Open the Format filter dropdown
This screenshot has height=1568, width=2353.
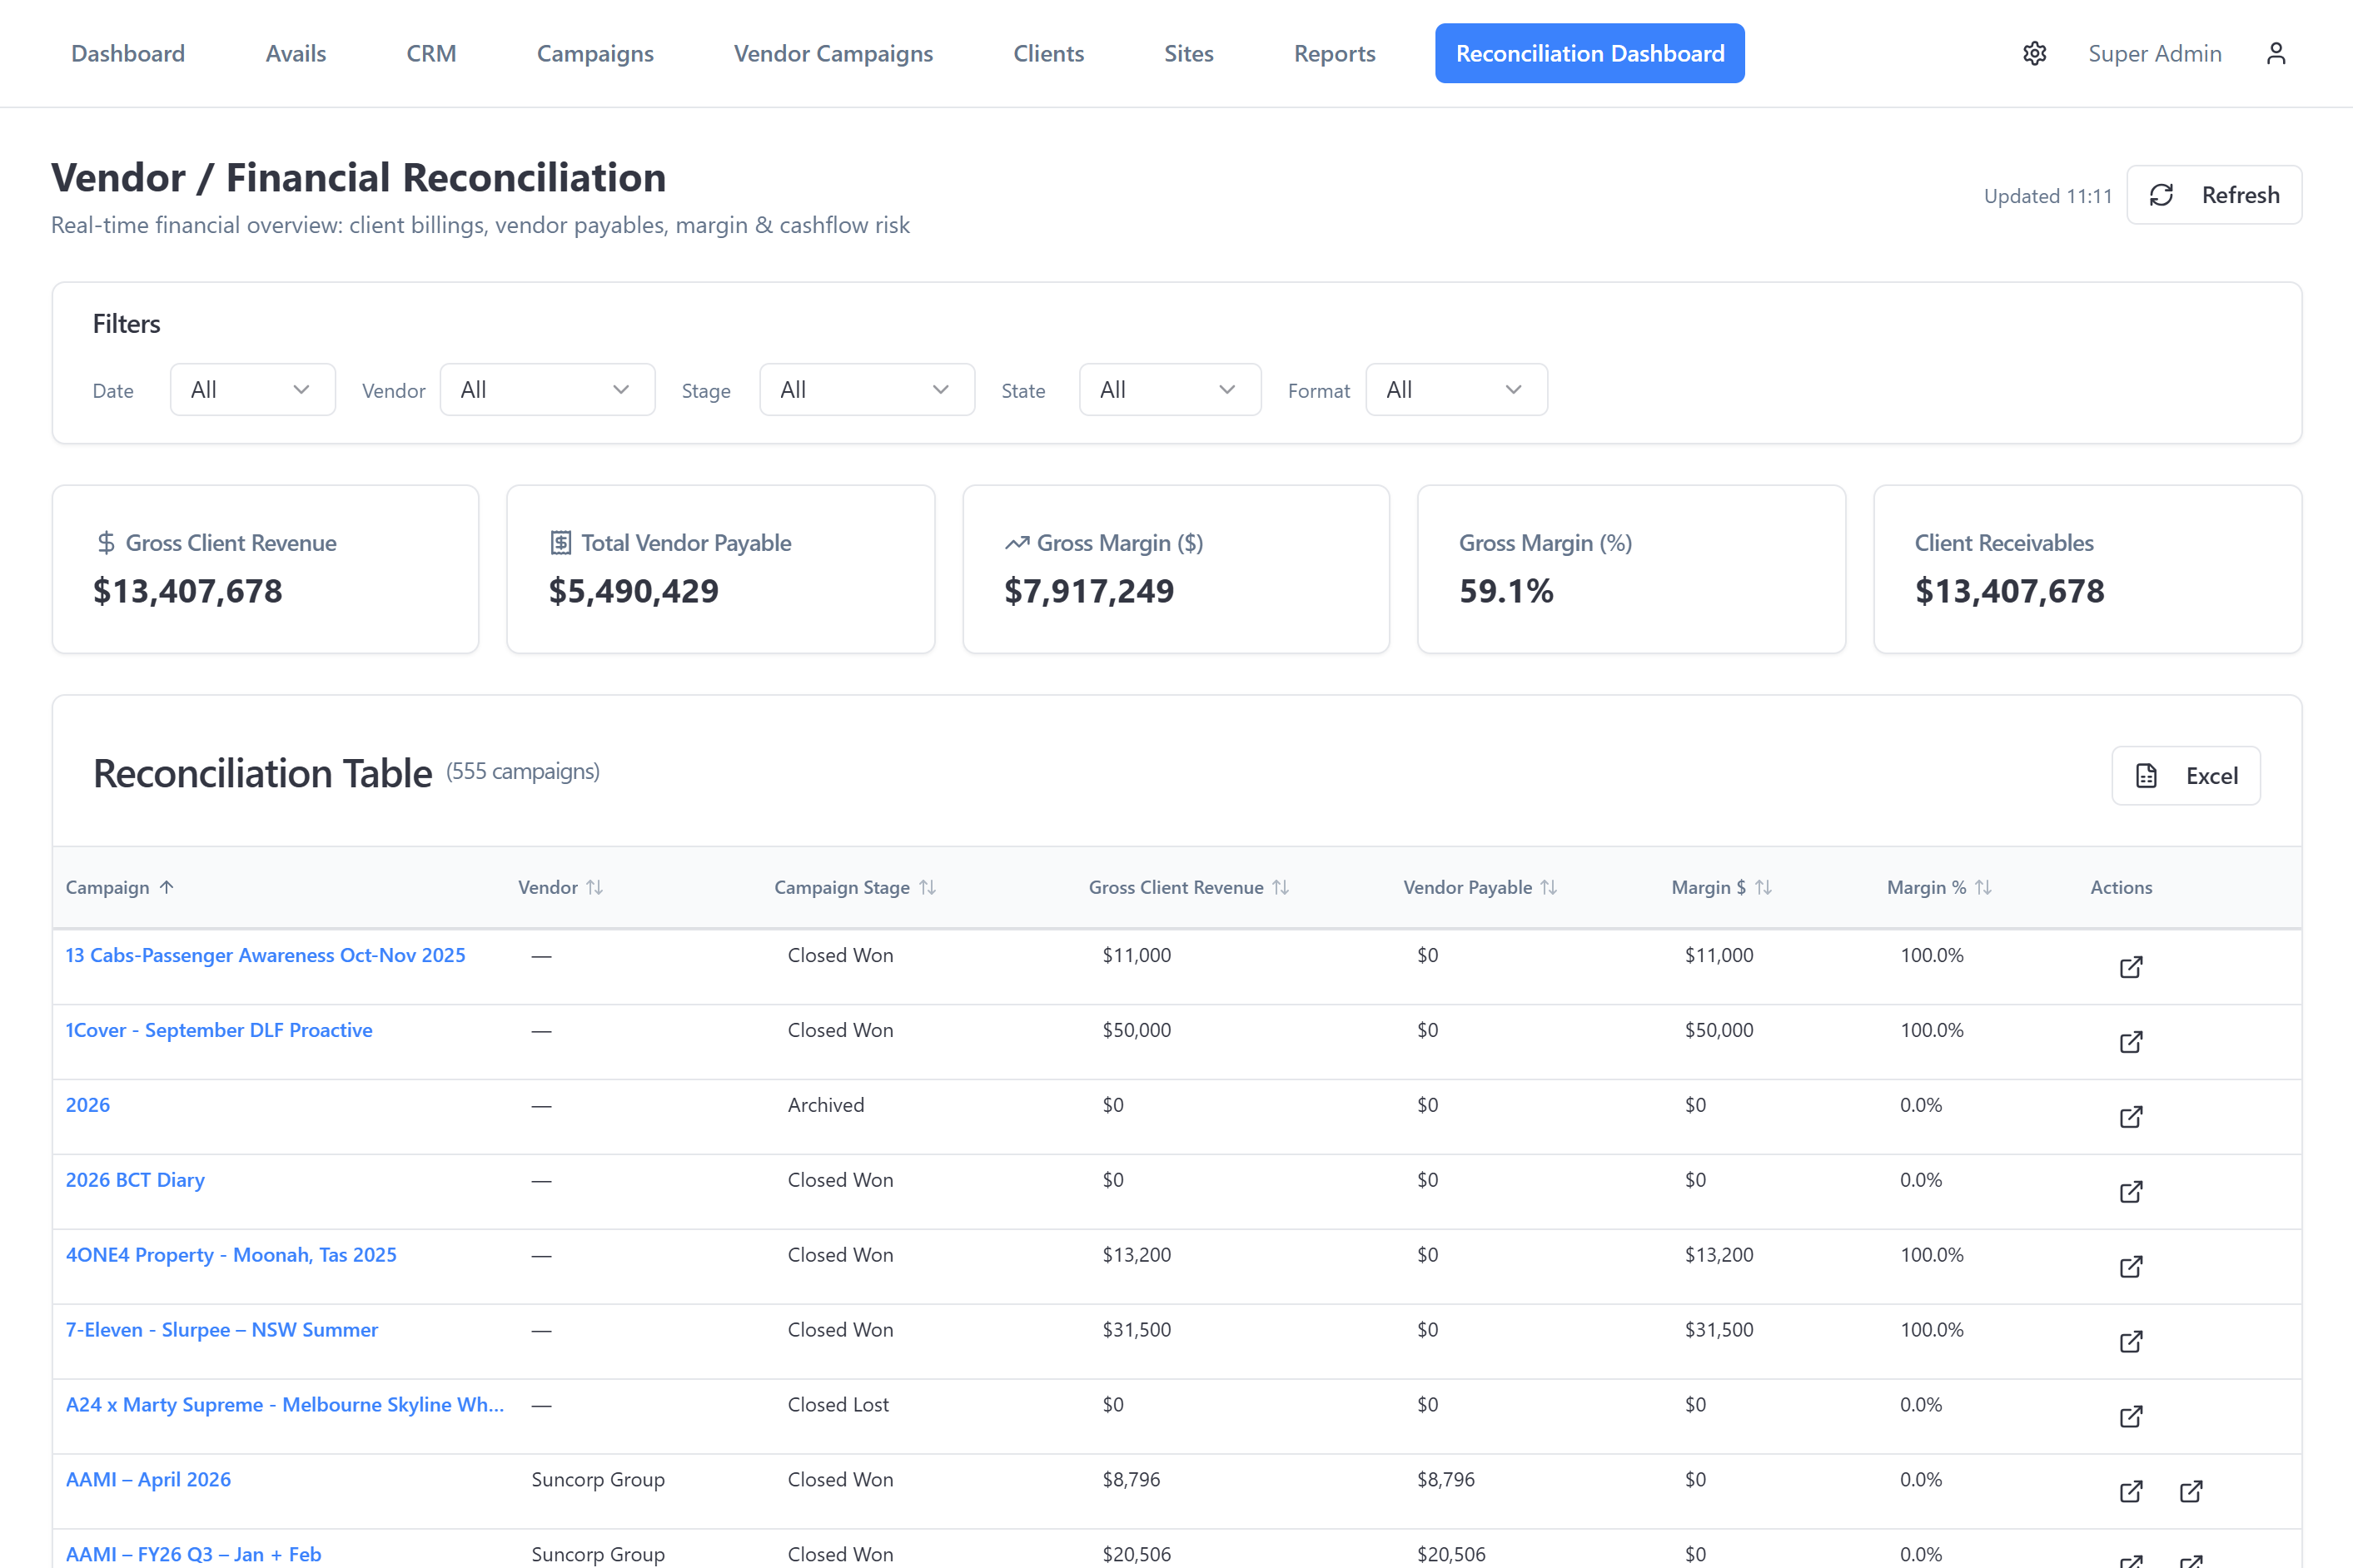pyautogui.click(x=1455, y=390)
